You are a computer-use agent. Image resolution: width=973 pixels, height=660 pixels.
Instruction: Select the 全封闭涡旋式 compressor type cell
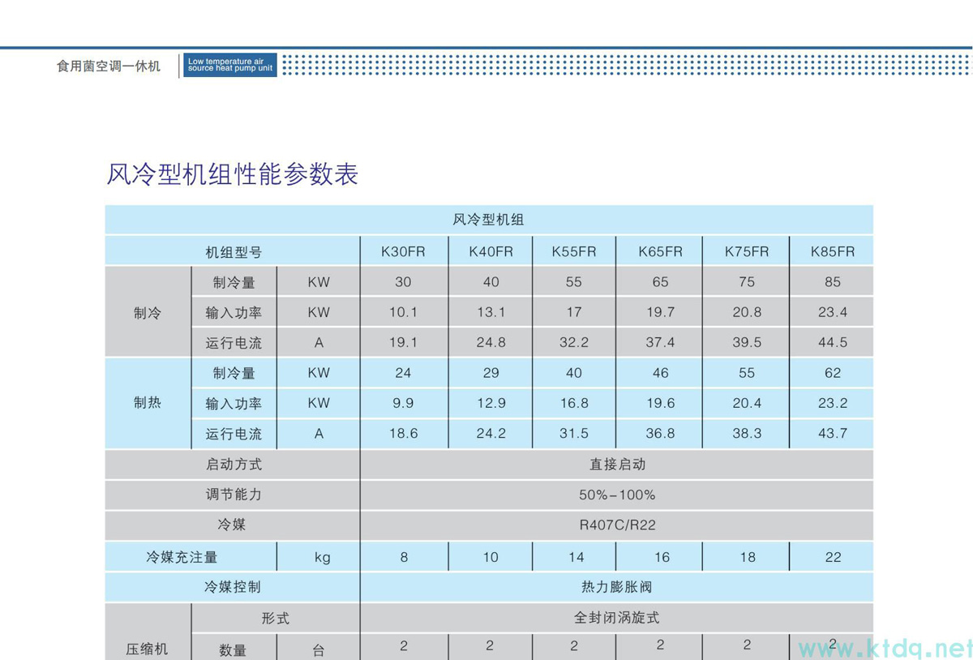point(617,617)
